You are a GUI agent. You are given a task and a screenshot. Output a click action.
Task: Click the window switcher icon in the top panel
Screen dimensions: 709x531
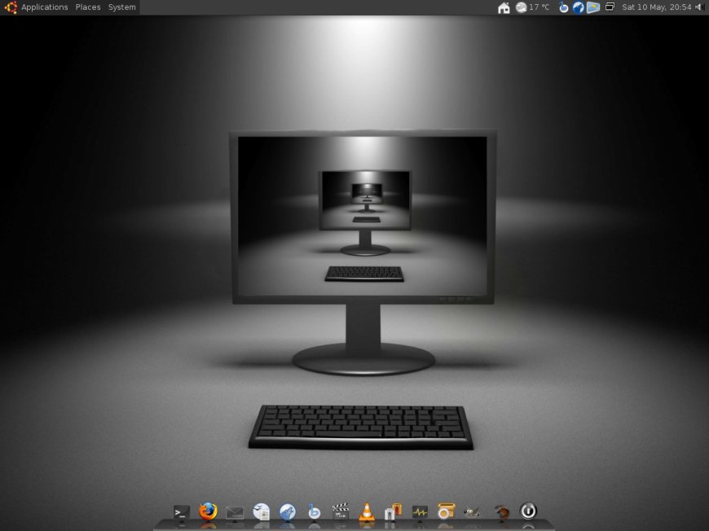(610, 7)
